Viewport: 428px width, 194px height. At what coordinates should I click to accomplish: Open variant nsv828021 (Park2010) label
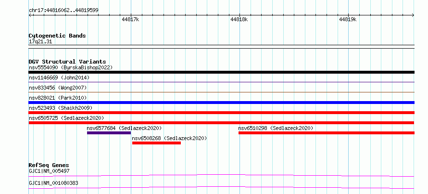[58, 98]
